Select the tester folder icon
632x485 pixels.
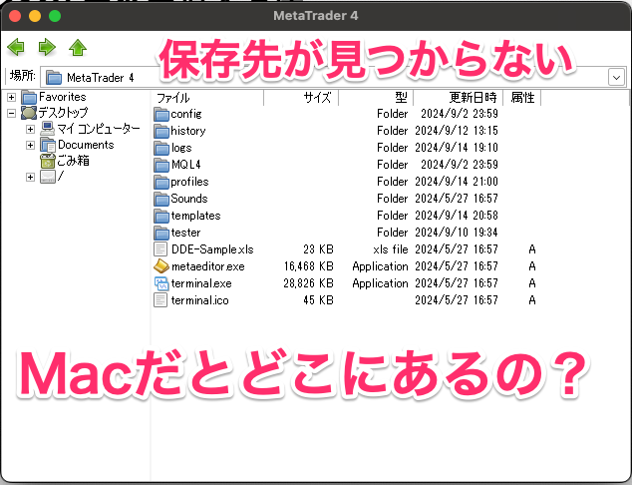tap(161, 233)
